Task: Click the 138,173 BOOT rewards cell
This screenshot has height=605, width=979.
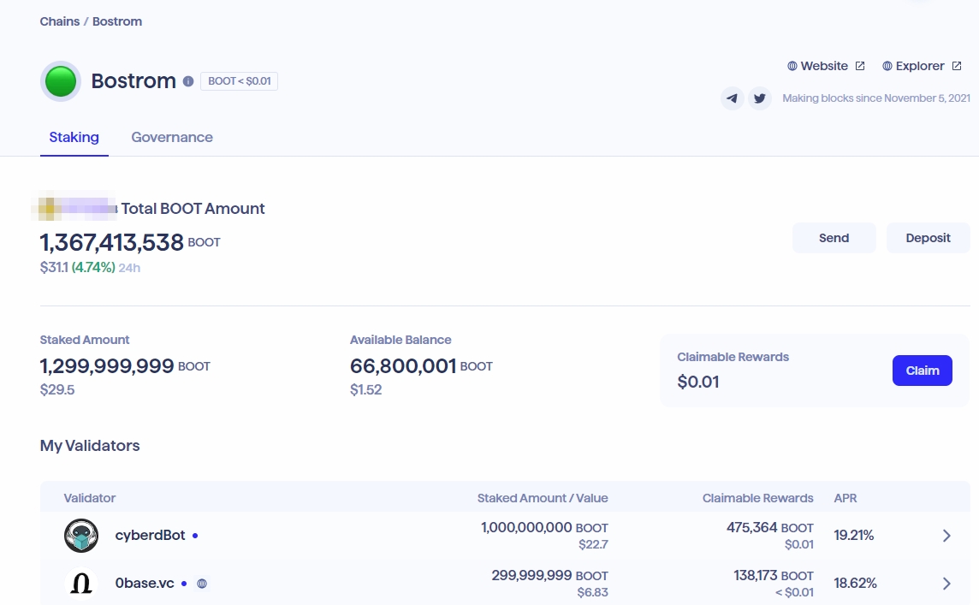Action: [x=774, y=575]
